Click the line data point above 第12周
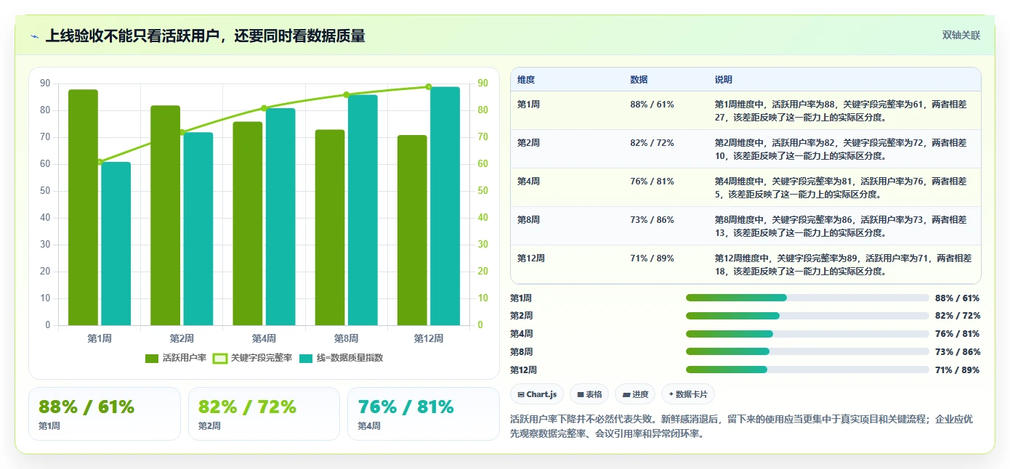The height and width of the screenshot is (469, 1010). pyautogui.click(x=429, y=86)
